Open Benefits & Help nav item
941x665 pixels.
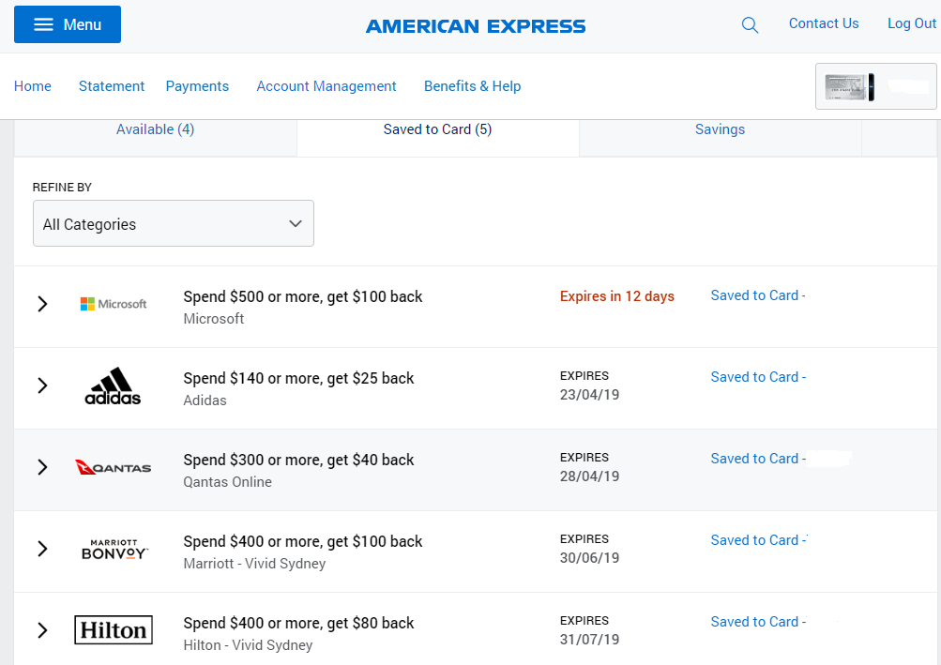click(x=472, y=86)
